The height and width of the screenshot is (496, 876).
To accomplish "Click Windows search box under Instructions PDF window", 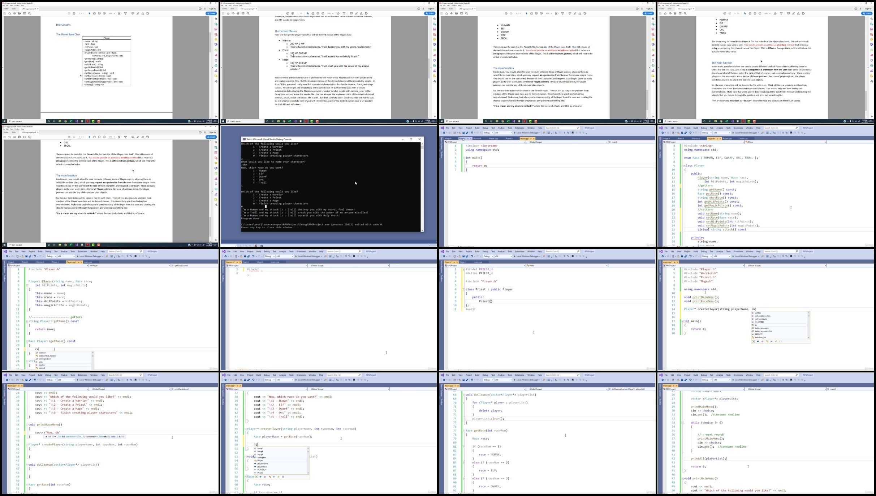I will [27, 121].
